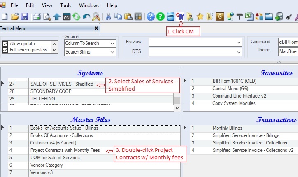Viewport: 298px width, 177px height.
Task: Toggle the Full screen preview checkbox
Action: tap(5, 50)
